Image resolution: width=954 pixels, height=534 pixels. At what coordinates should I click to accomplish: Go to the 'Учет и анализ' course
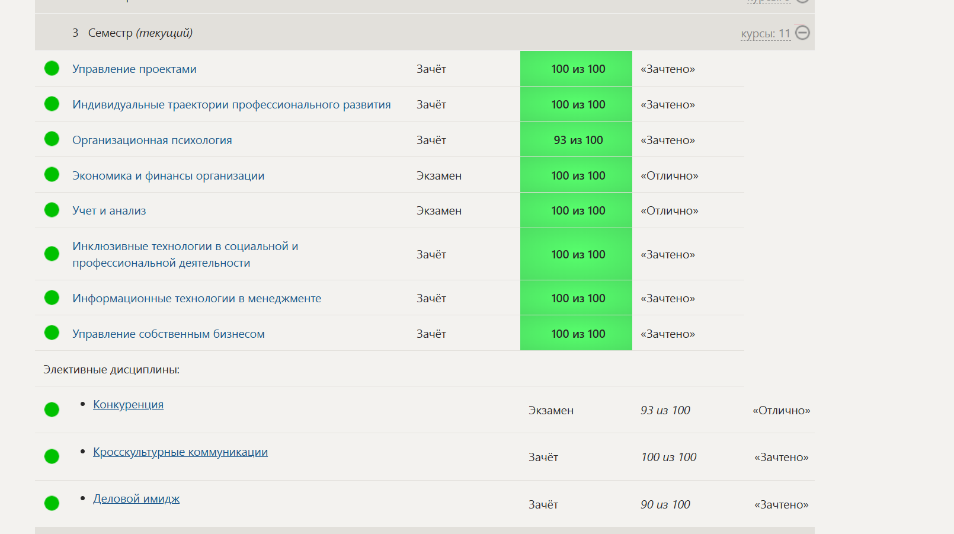(x=109, y=211)
